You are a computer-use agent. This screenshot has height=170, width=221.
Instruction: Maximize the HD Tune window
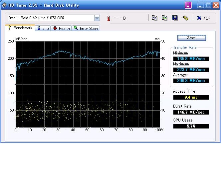pos(208,5)
